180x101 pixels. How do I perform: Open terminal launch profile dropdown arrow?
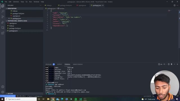tap(166, 64)
